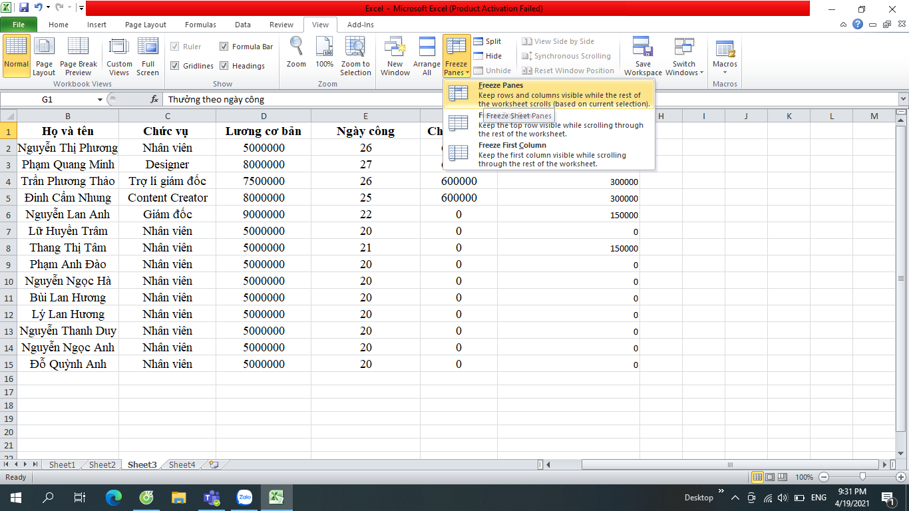Image resolution: width=909 pixels, height=511 pixels.
Task: Click Arrange All windows
Action: pos(427,56)
